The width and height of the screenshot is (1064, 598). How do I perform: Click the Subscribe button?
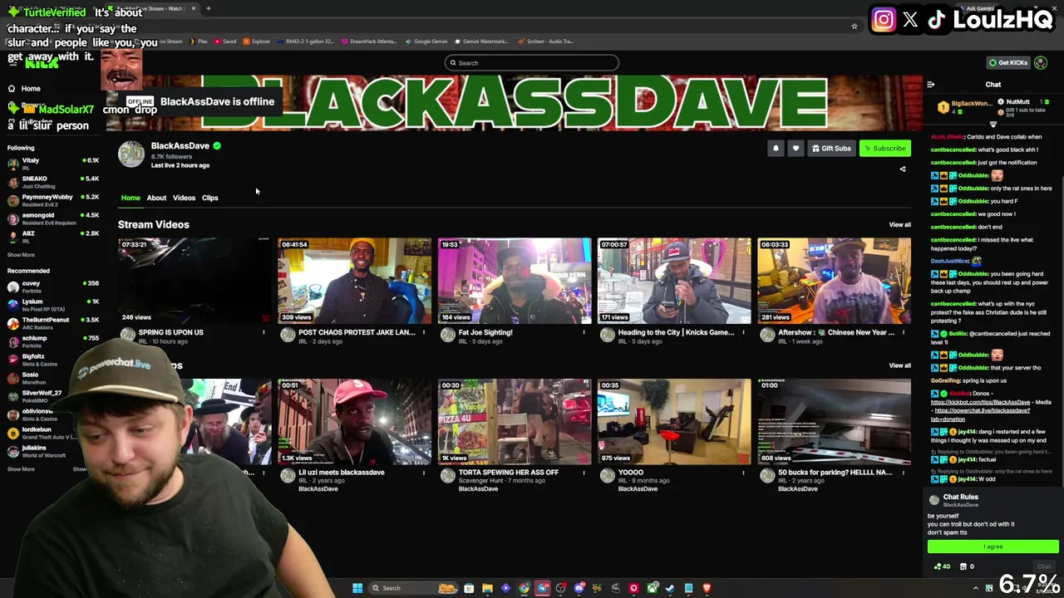tap(884, 149)
